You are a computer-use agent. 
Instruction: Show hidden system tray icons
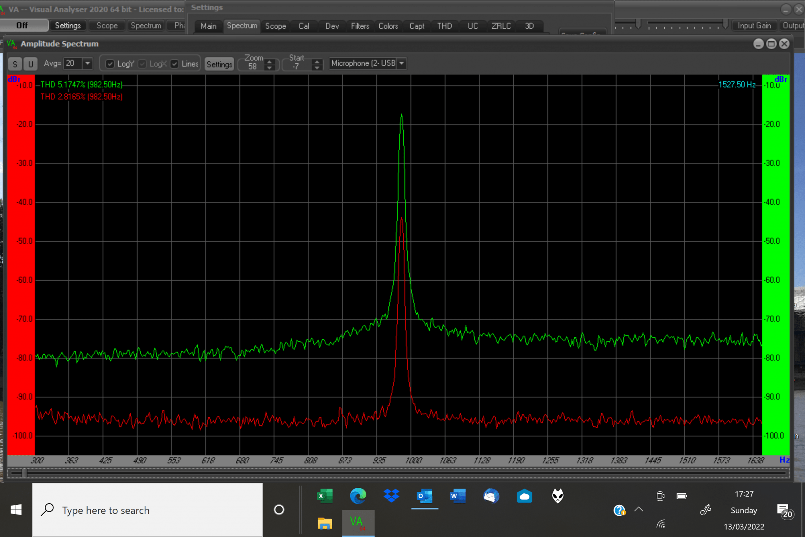[639, 509]
